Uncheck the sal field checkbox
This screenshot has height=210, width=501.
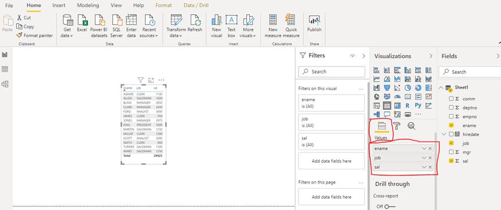pos(451,161)
